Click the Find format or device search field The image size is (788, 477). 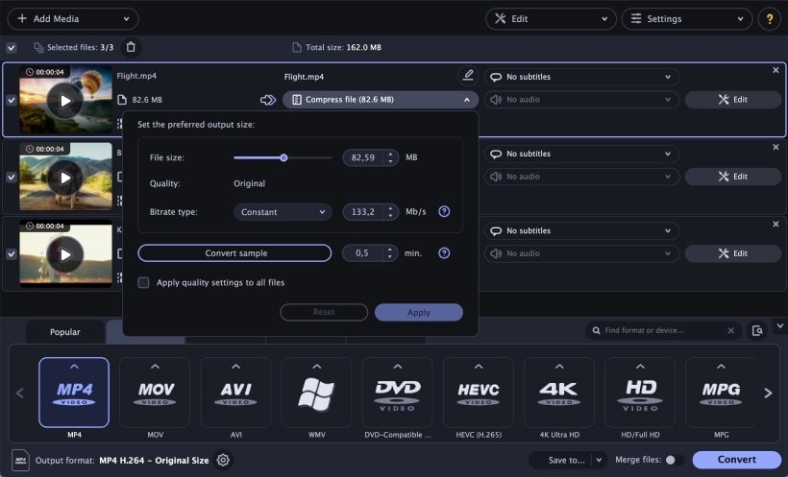(x=662, y=330)
